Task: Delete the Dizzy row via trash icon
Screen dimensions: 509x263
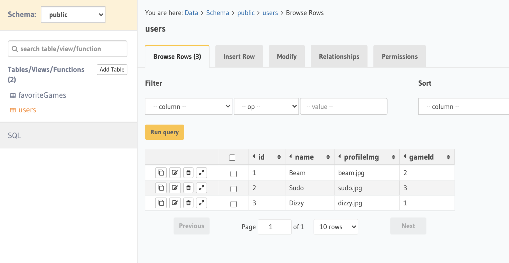Action: pos(188,203)
